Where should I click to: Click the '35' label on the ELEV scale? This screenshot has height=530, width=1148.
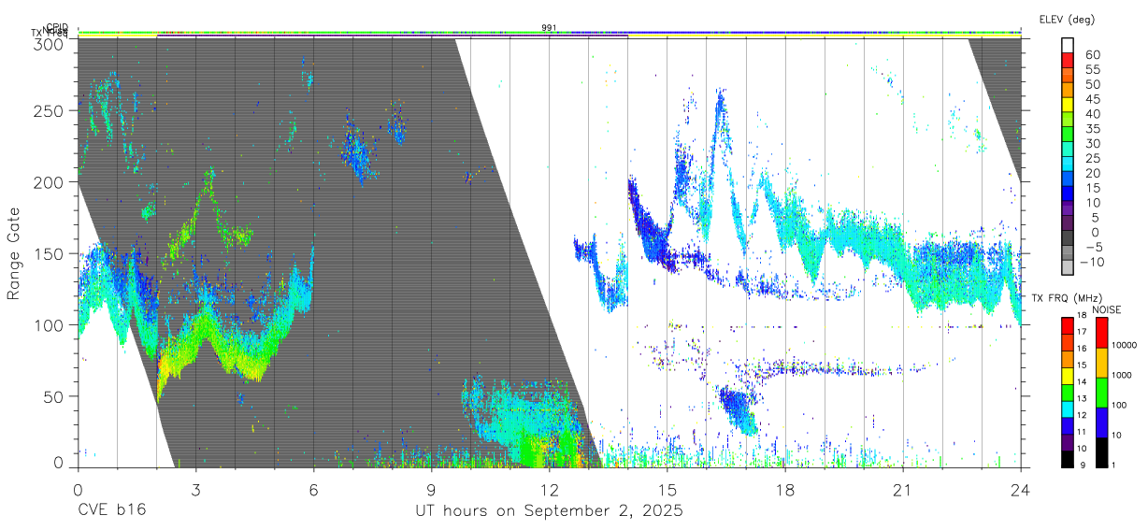(x=1093, y=129)
